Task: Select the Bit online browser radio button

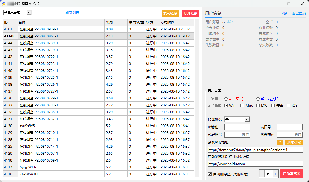Action: pos(258,99)
